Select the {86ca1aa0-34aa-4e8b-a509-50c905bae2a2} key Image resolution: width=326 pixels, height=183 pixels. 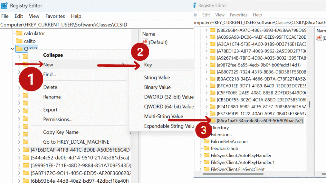[x=260, y=120]
